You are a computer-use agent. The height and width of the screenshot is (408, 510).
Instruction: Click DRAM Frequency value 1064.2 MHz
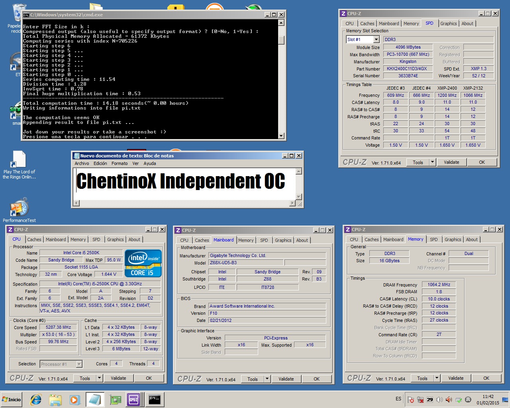(x=439, y=284)
